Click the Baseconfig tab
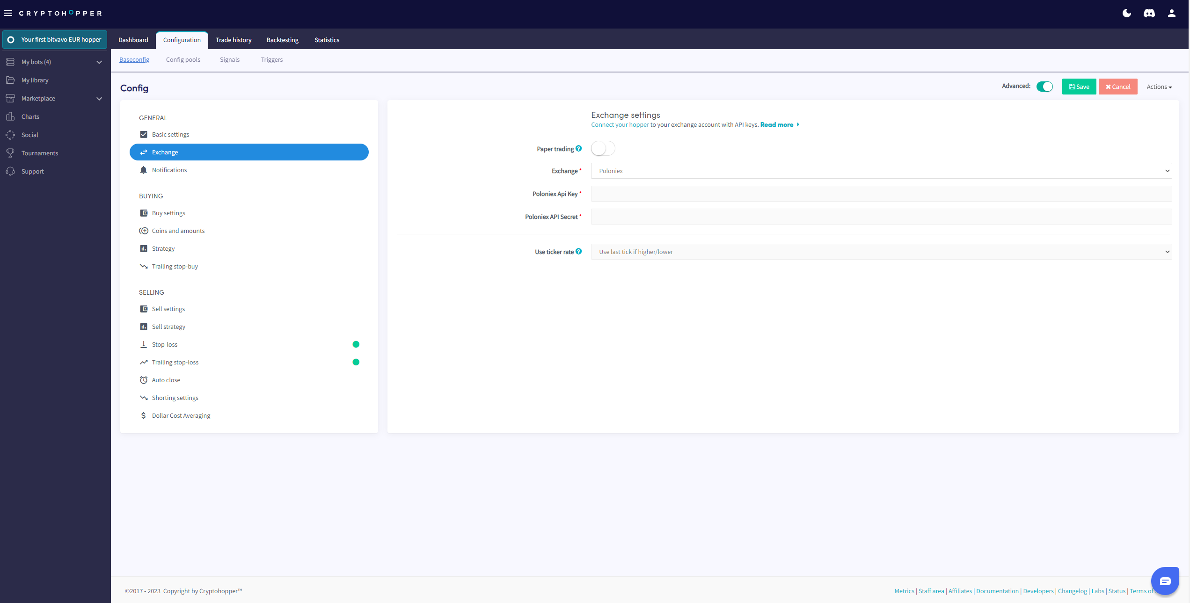Screen dimensions: 1190x603 [x=134, y=59]
